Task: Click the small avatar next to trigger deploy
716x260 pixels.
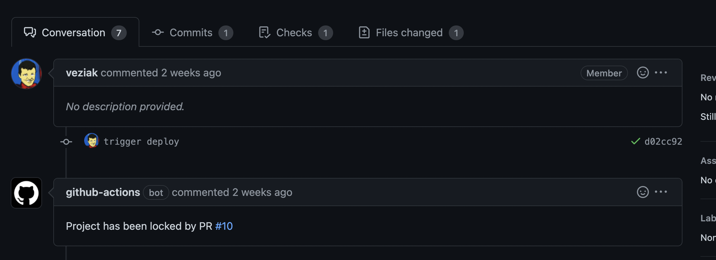Action: pyautogui.click(x=91, y=140)
